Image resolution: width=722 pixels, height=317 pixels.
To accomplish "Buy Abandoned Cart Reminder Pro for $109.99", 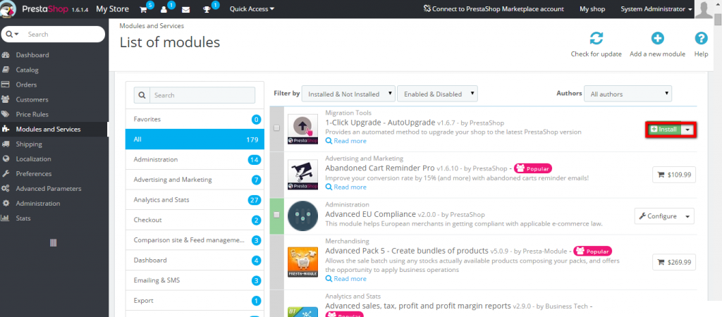I will pyautogui.click(x=674, y=175).
